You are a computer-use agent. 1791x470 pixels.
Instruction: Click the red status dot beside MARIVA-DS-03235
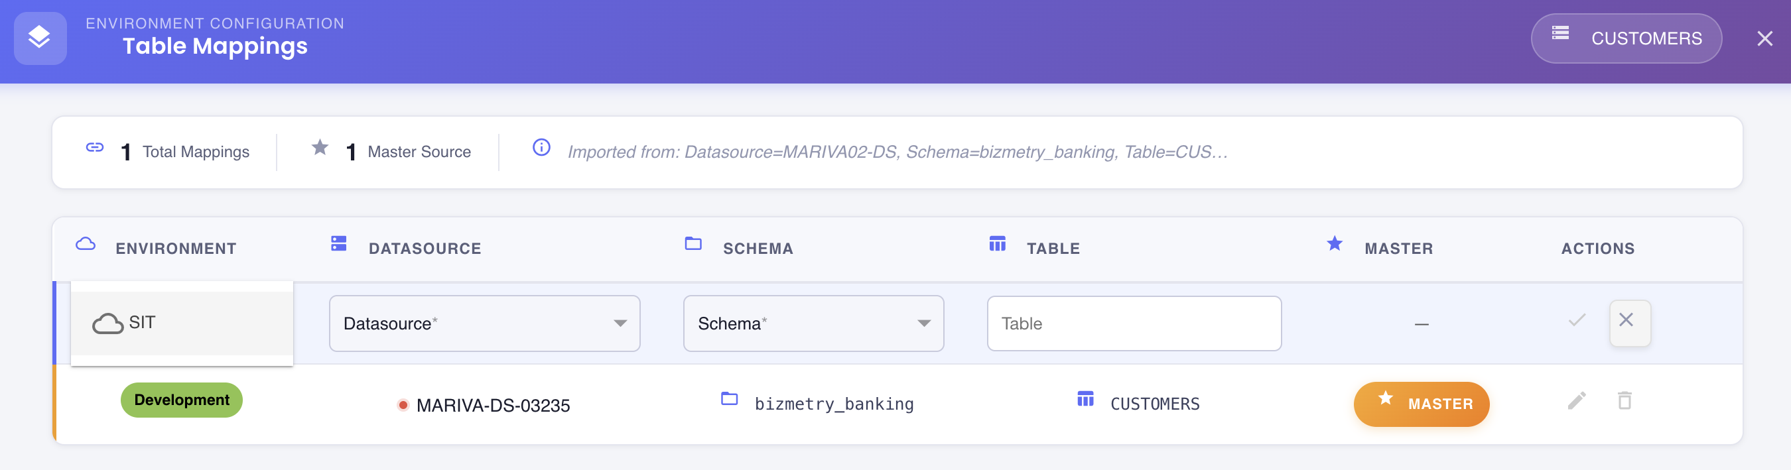(403, 405)
